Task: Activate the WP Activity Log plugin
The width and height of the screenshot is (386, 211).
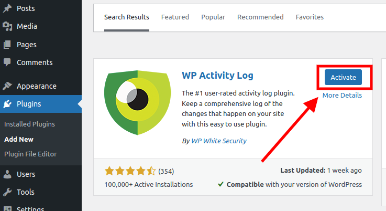Action: [343, 77]
